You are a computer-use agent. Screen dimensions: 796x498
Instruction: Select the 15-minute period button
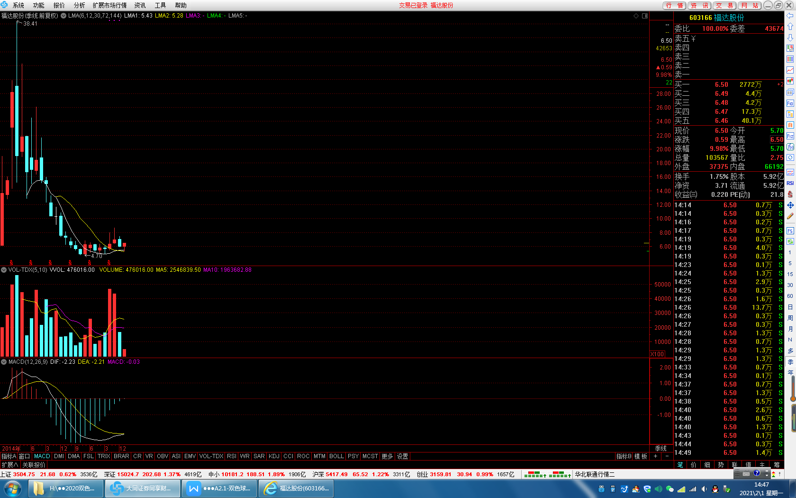click(x=790, y=274)
